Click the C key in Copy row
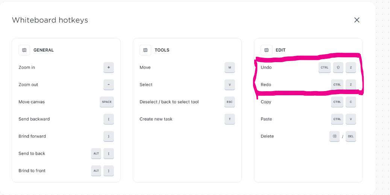 pos(351,102)
